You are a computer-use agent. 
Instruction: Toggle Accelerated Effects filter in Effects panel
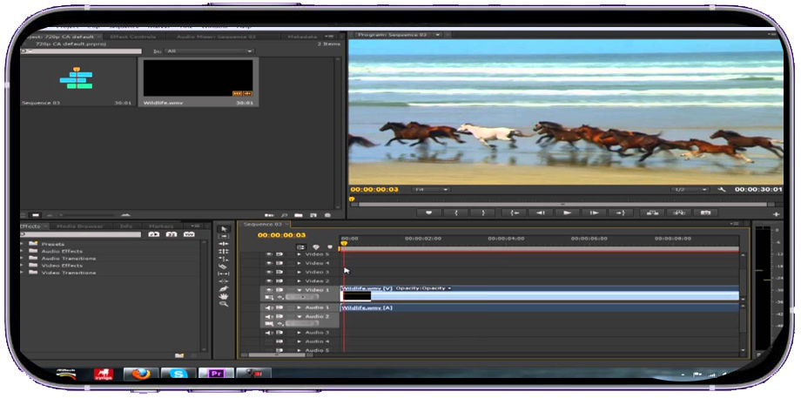click(154, 234)
